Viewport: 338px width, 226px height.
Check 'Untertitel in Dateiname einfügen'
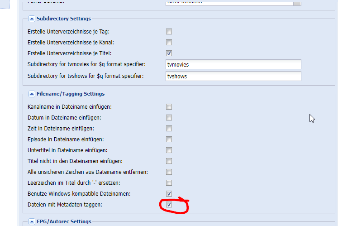tap(169, 150)
